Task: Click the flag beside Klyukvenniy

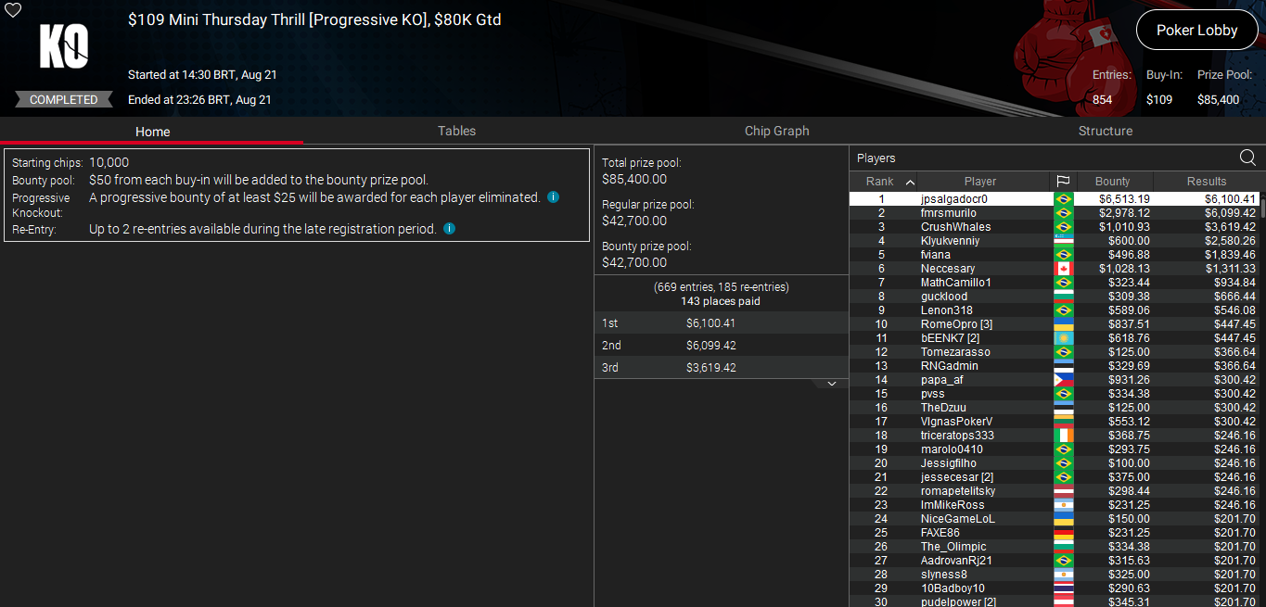Action: tap(1064, 241)
